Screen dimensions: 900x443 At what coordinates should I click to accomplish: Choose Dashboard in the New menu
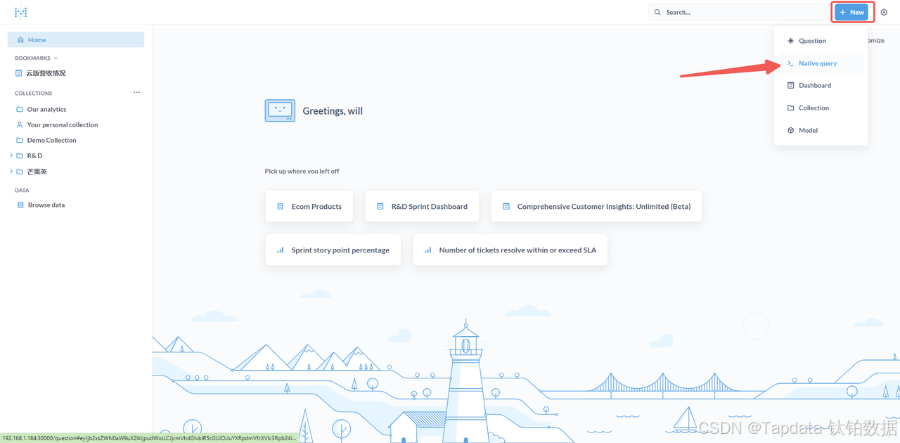click(821, 86)
